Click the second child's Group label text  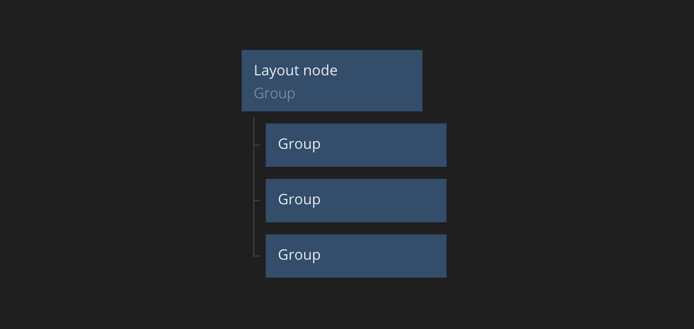coord(299,199)
